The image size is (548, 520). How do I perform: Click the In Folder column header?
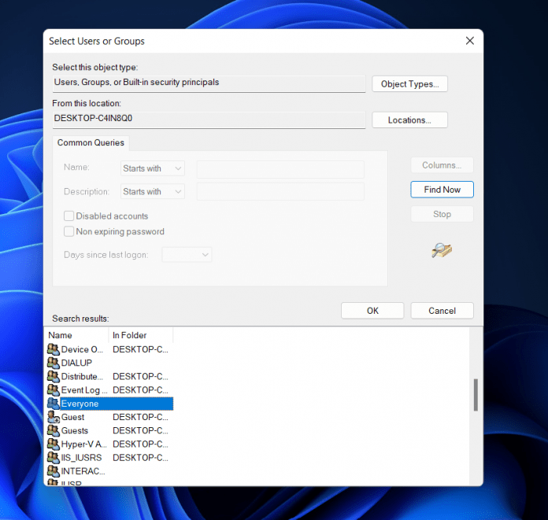tap(140, 335)
